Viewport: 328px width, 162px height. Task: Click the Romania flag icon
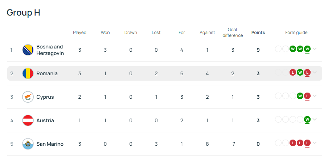pyautogui.click(x=28, y=73)
